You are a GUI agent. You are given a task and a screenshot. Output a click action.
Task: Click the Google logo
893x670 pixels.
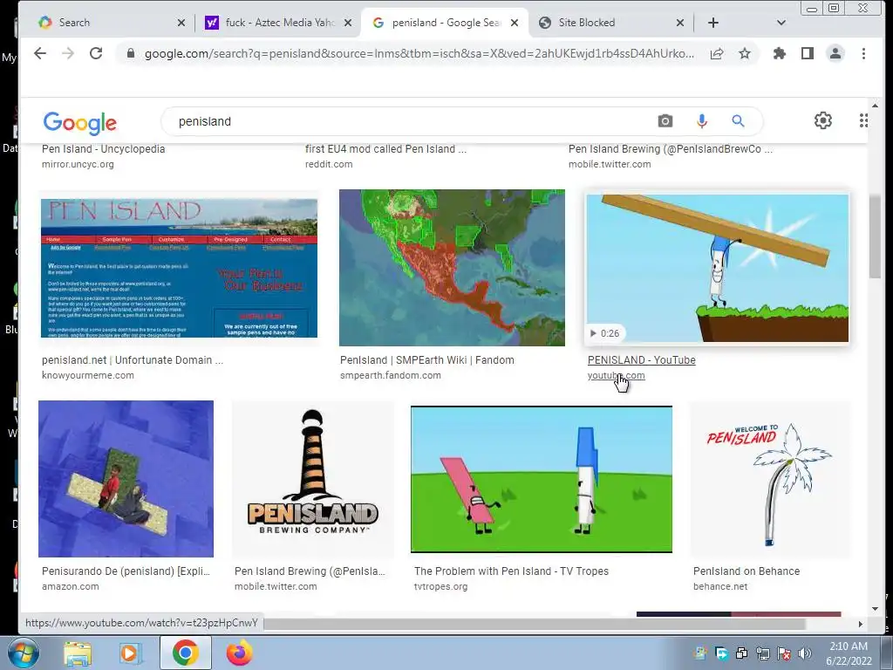[79, 122]
